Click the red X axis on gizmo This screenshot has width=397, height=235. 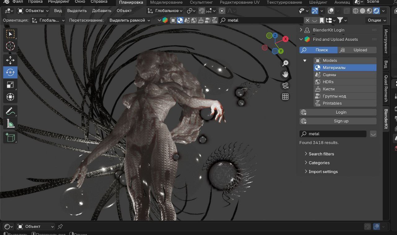coord(285,39)
